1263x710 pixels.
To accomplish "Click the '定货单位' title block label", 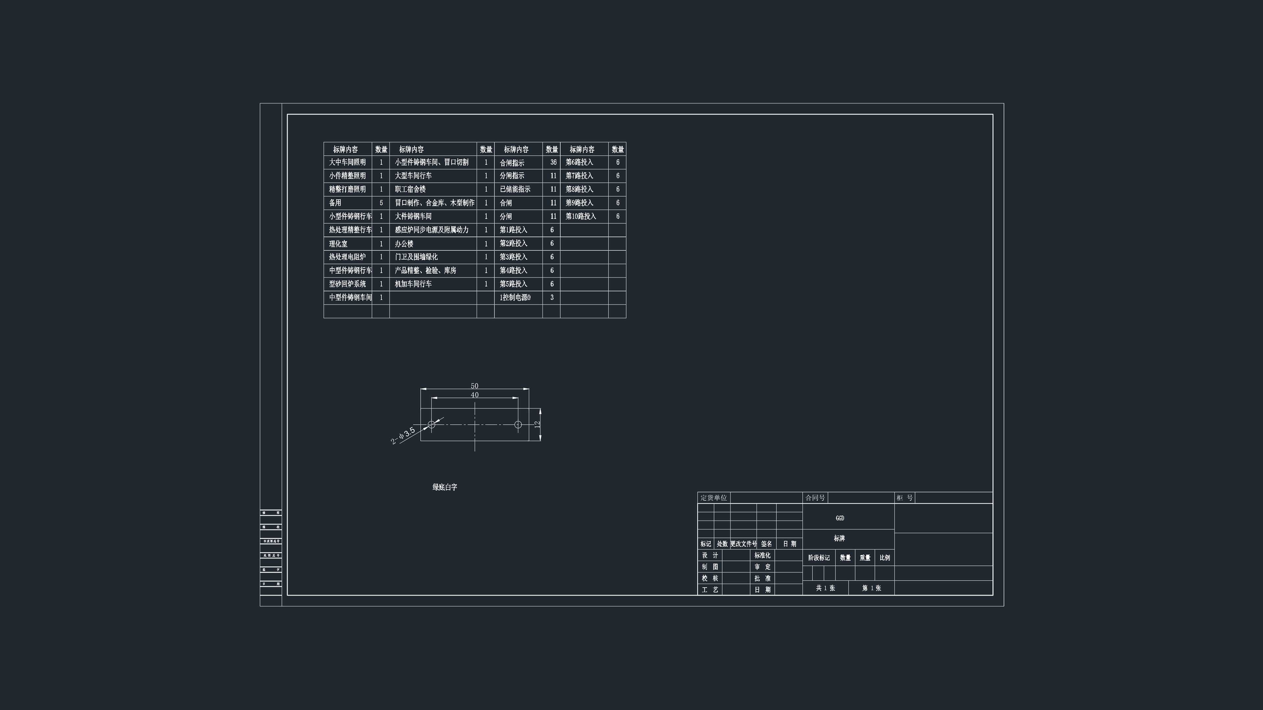I will point(714,498).
